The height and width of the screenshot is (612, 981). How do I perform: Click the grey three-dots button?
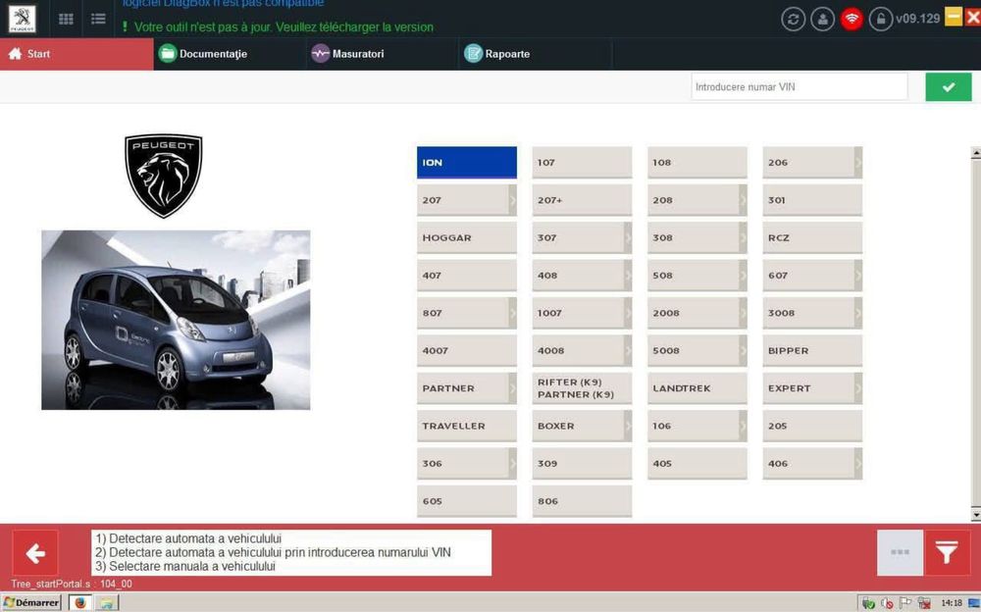pyautogui.click(x=900, y=552)
